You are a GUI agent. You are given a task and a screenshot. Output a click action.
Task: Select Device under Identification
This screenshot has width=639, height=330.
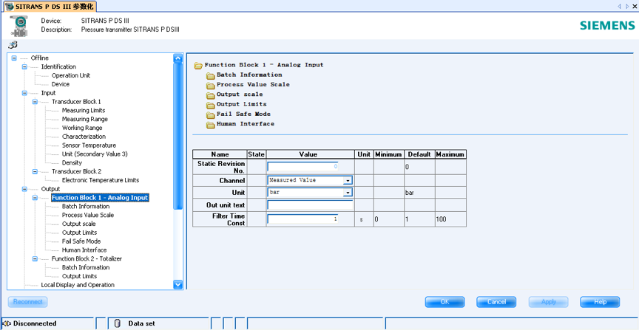click(61, 84)
